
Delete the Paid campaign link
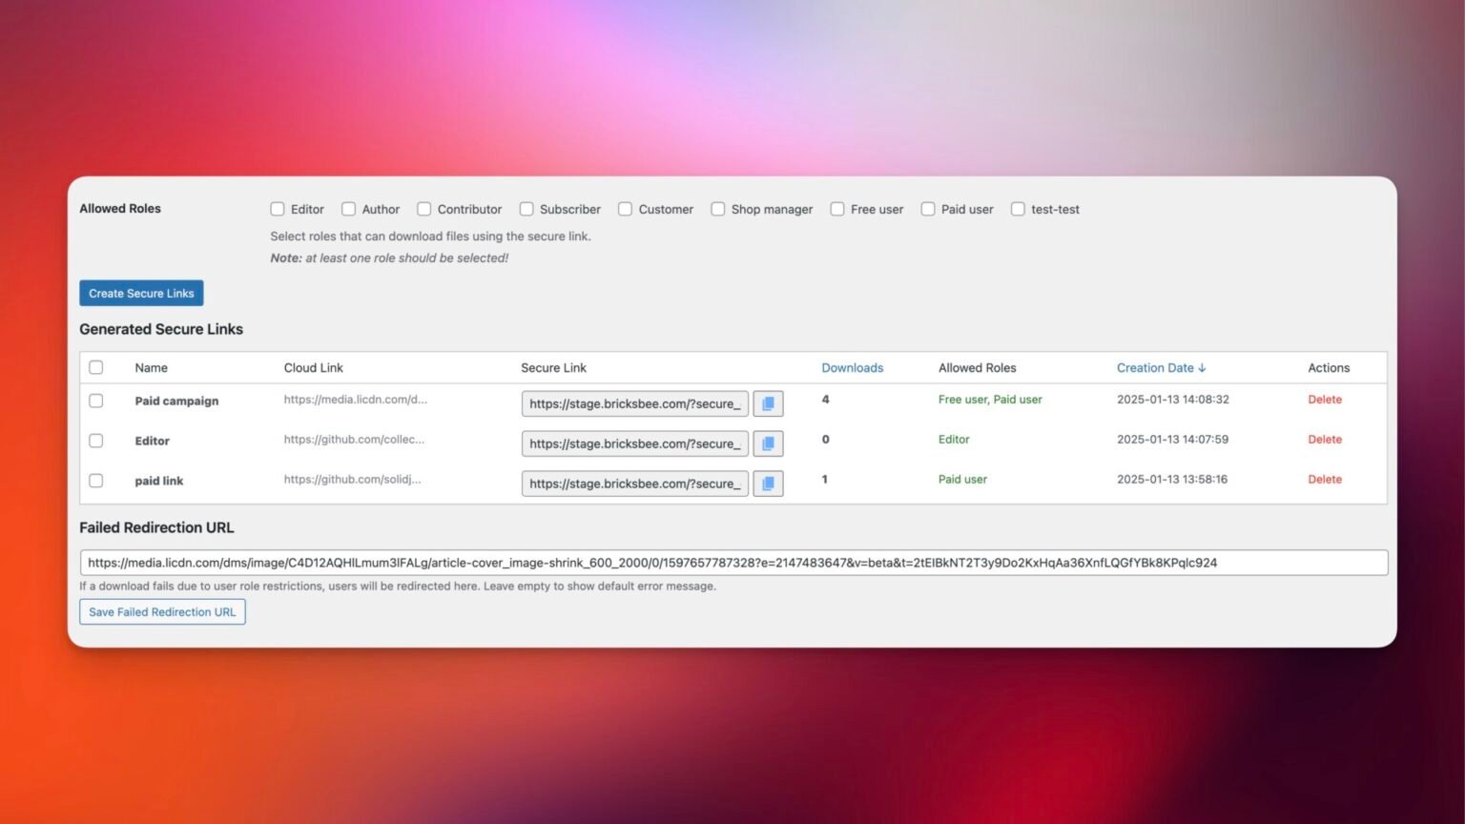click(1325, 400)
